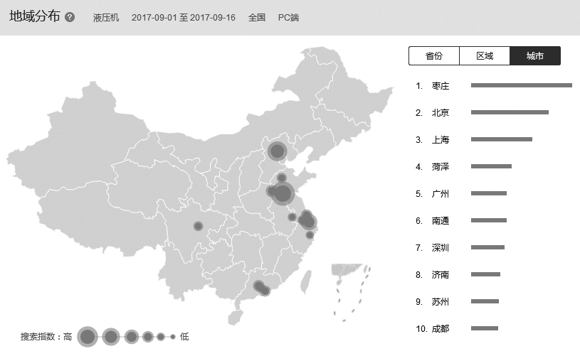Viewport: 580px width, 356px height.
Task: Click the Beijing bubble on the map
Action: [278, 151]
